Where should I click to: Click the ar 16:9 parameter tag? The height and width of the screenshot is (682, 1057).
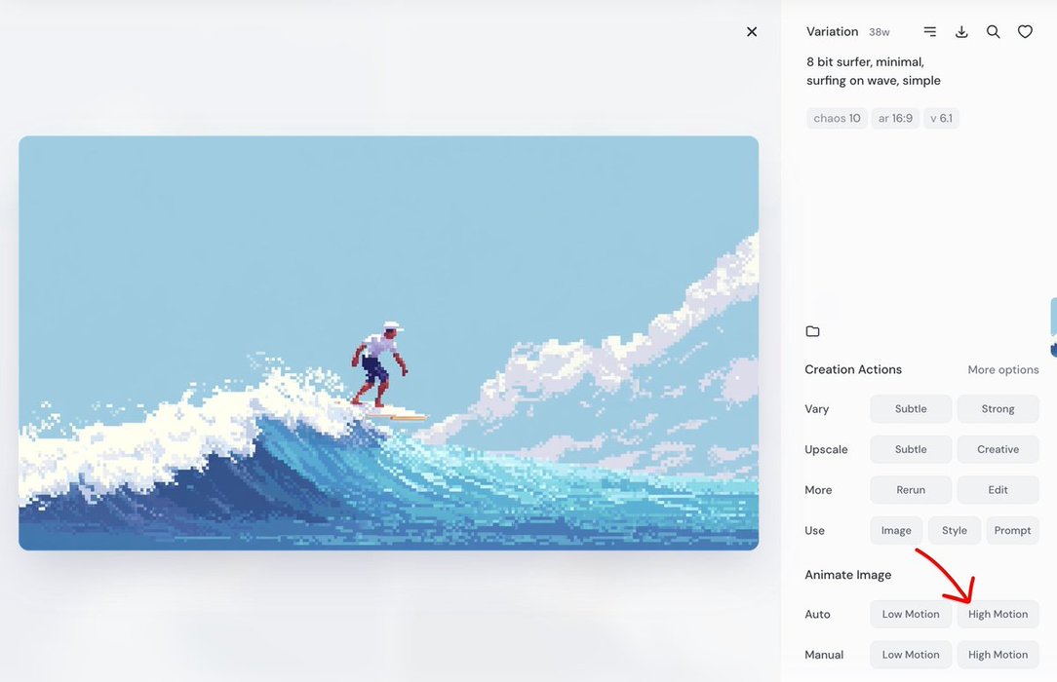[895, 119]
